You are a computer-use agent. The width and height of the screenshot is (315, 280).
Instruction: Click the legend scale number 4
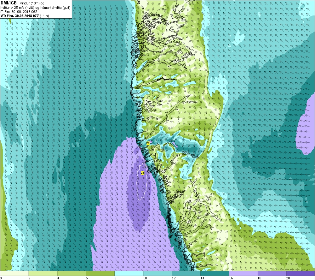(58, 278)
